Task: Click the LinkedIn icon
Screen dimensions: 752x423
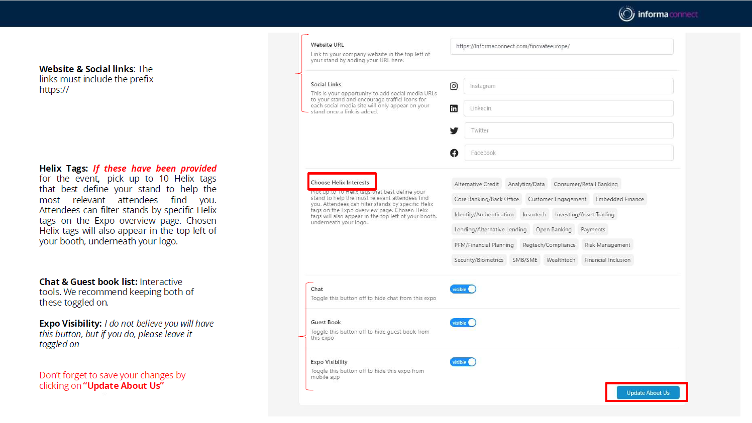Action: [454, 108]
